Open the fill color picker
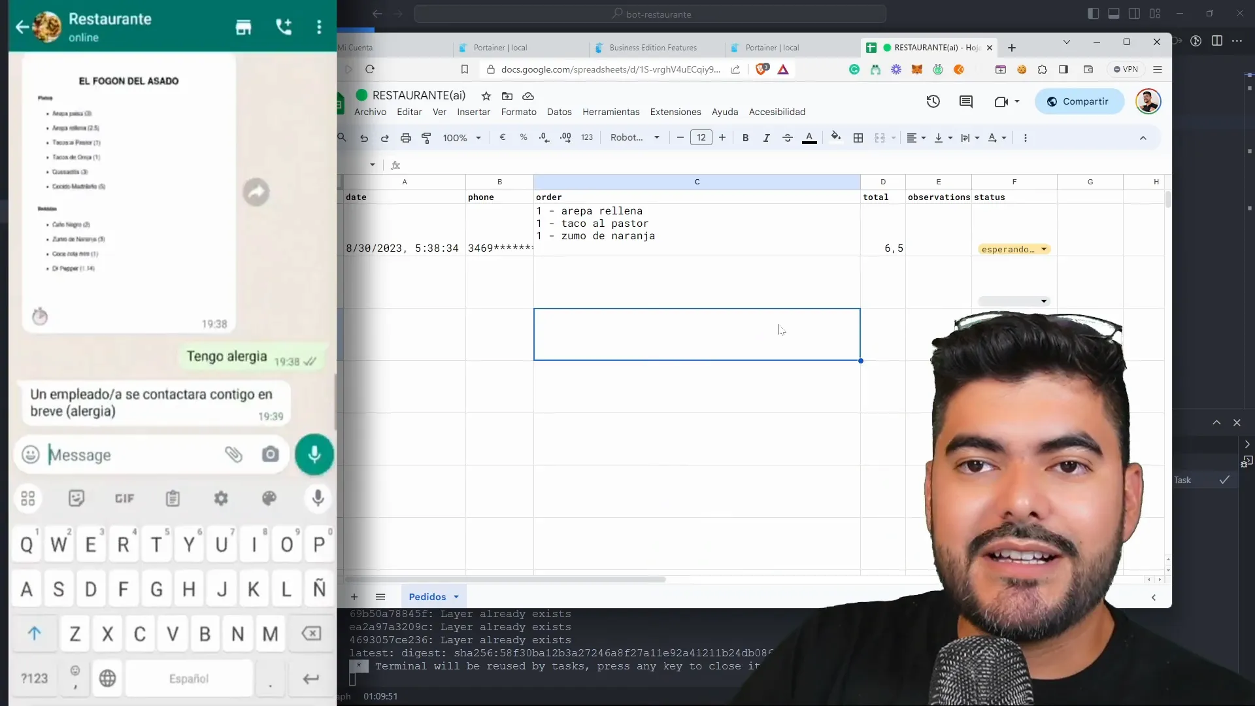The height and width of the screenshot is (706, 1255). tap(835, 137)
